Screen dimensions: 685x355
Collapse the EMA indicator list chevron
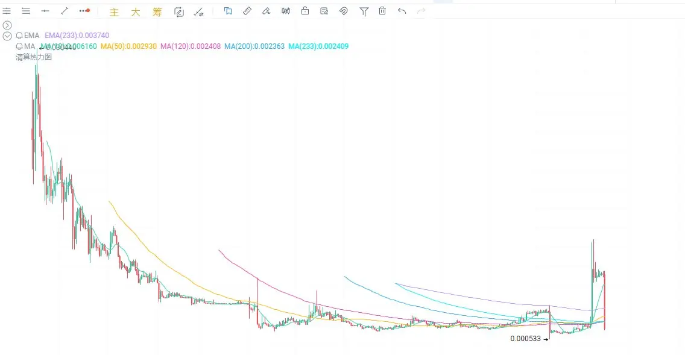[x=7, y=36]
